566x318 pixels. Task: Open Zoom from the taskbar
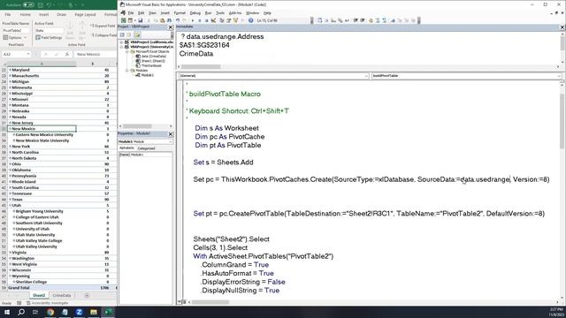click(x=79, y=312)
